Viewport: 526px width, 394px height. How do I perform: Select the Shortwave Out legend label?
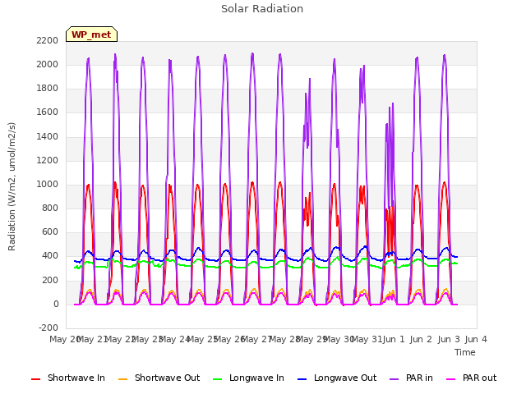167,378
